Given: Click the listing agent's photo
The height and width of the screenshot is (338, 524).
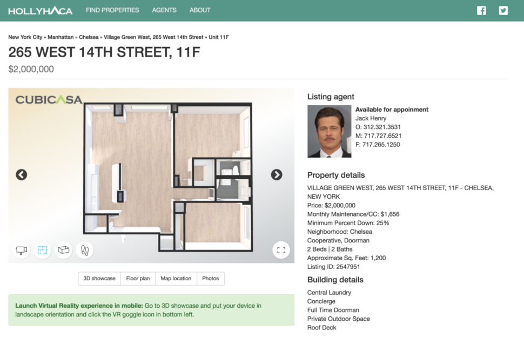Looking at the screenshot, I should pos(329,131).
